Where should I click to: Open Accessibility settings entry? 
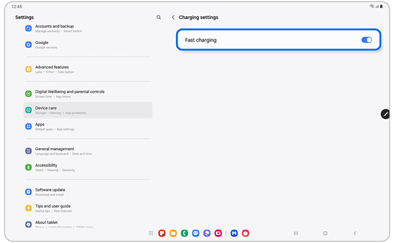click(88, 167)
